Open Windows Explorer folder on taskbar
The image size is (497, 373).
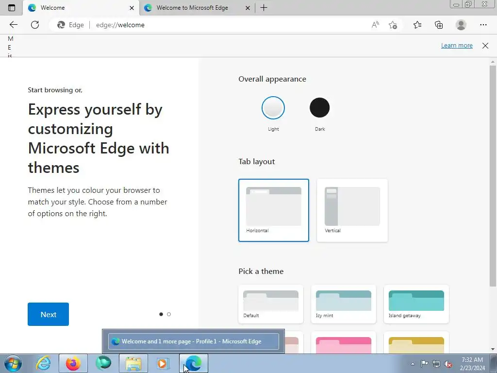point(133,363)
